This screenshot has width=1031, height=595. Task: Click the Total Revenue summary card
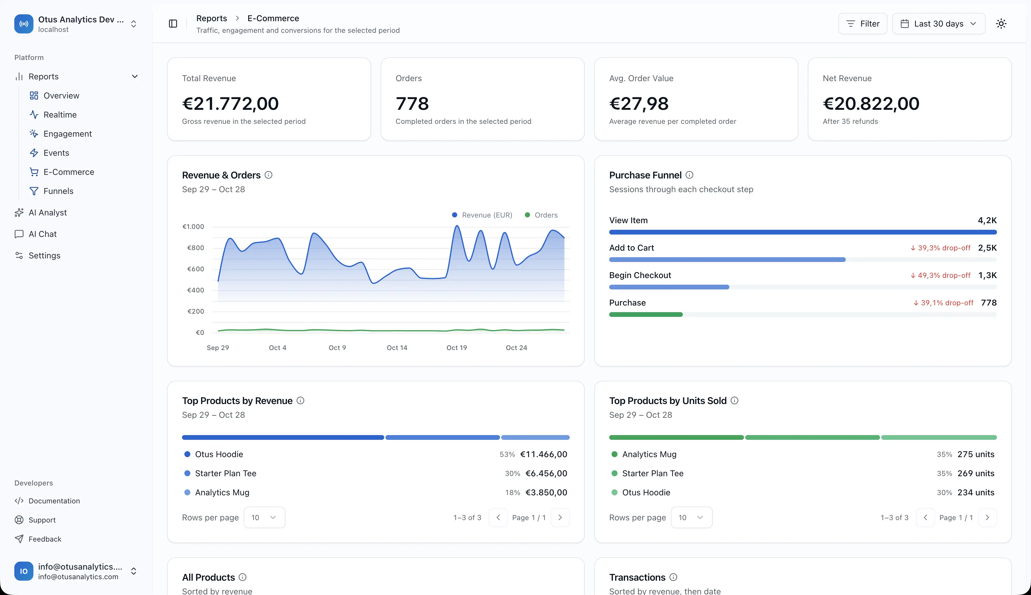point(269,99)
